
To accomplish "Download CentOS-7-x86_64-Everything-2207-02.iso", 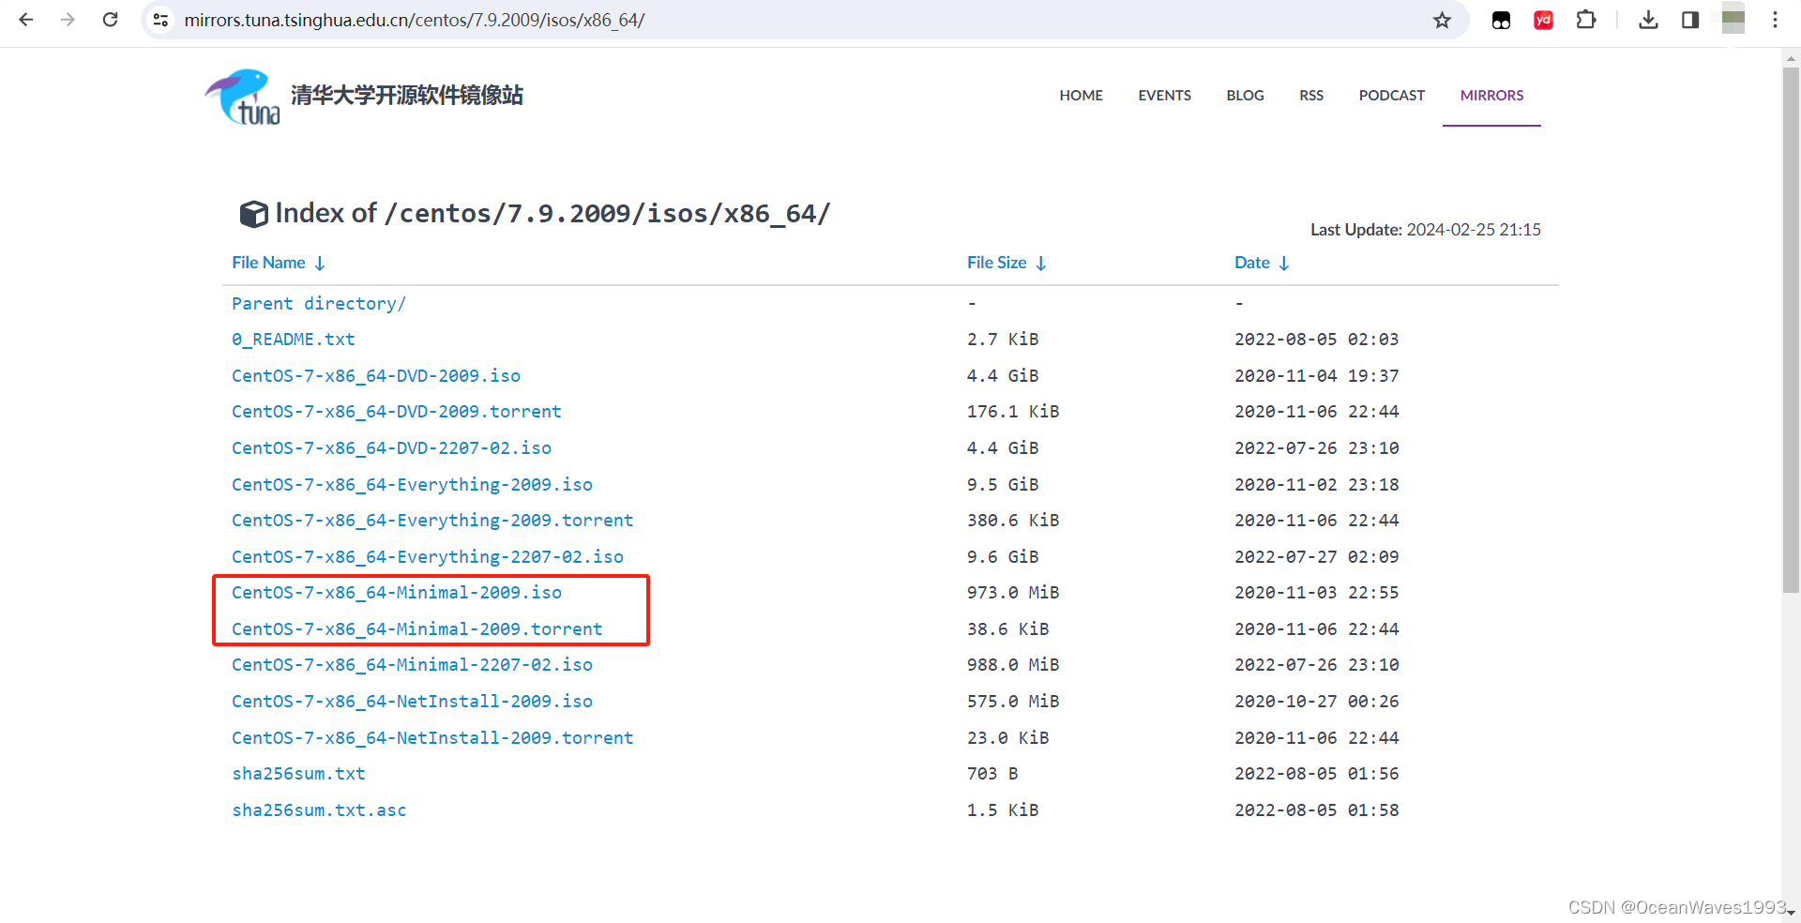I will coord(428,557).
